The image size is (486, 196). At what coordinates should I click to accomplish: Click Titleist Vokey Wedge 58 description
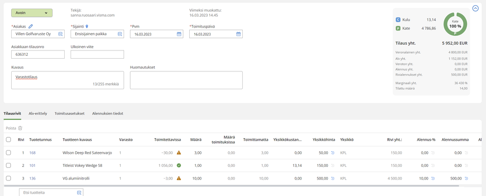pos(82,165)
